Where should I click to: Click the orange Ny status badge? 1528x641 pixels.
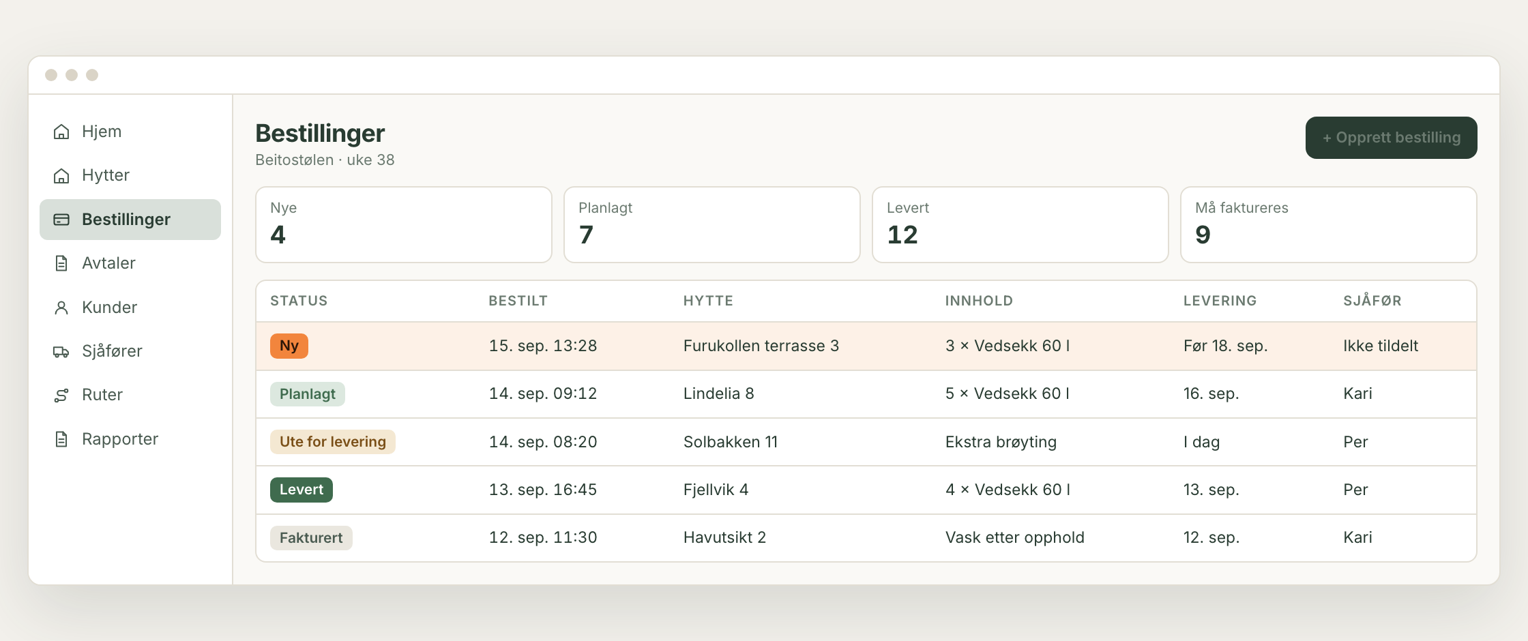(x=289, y=346)
